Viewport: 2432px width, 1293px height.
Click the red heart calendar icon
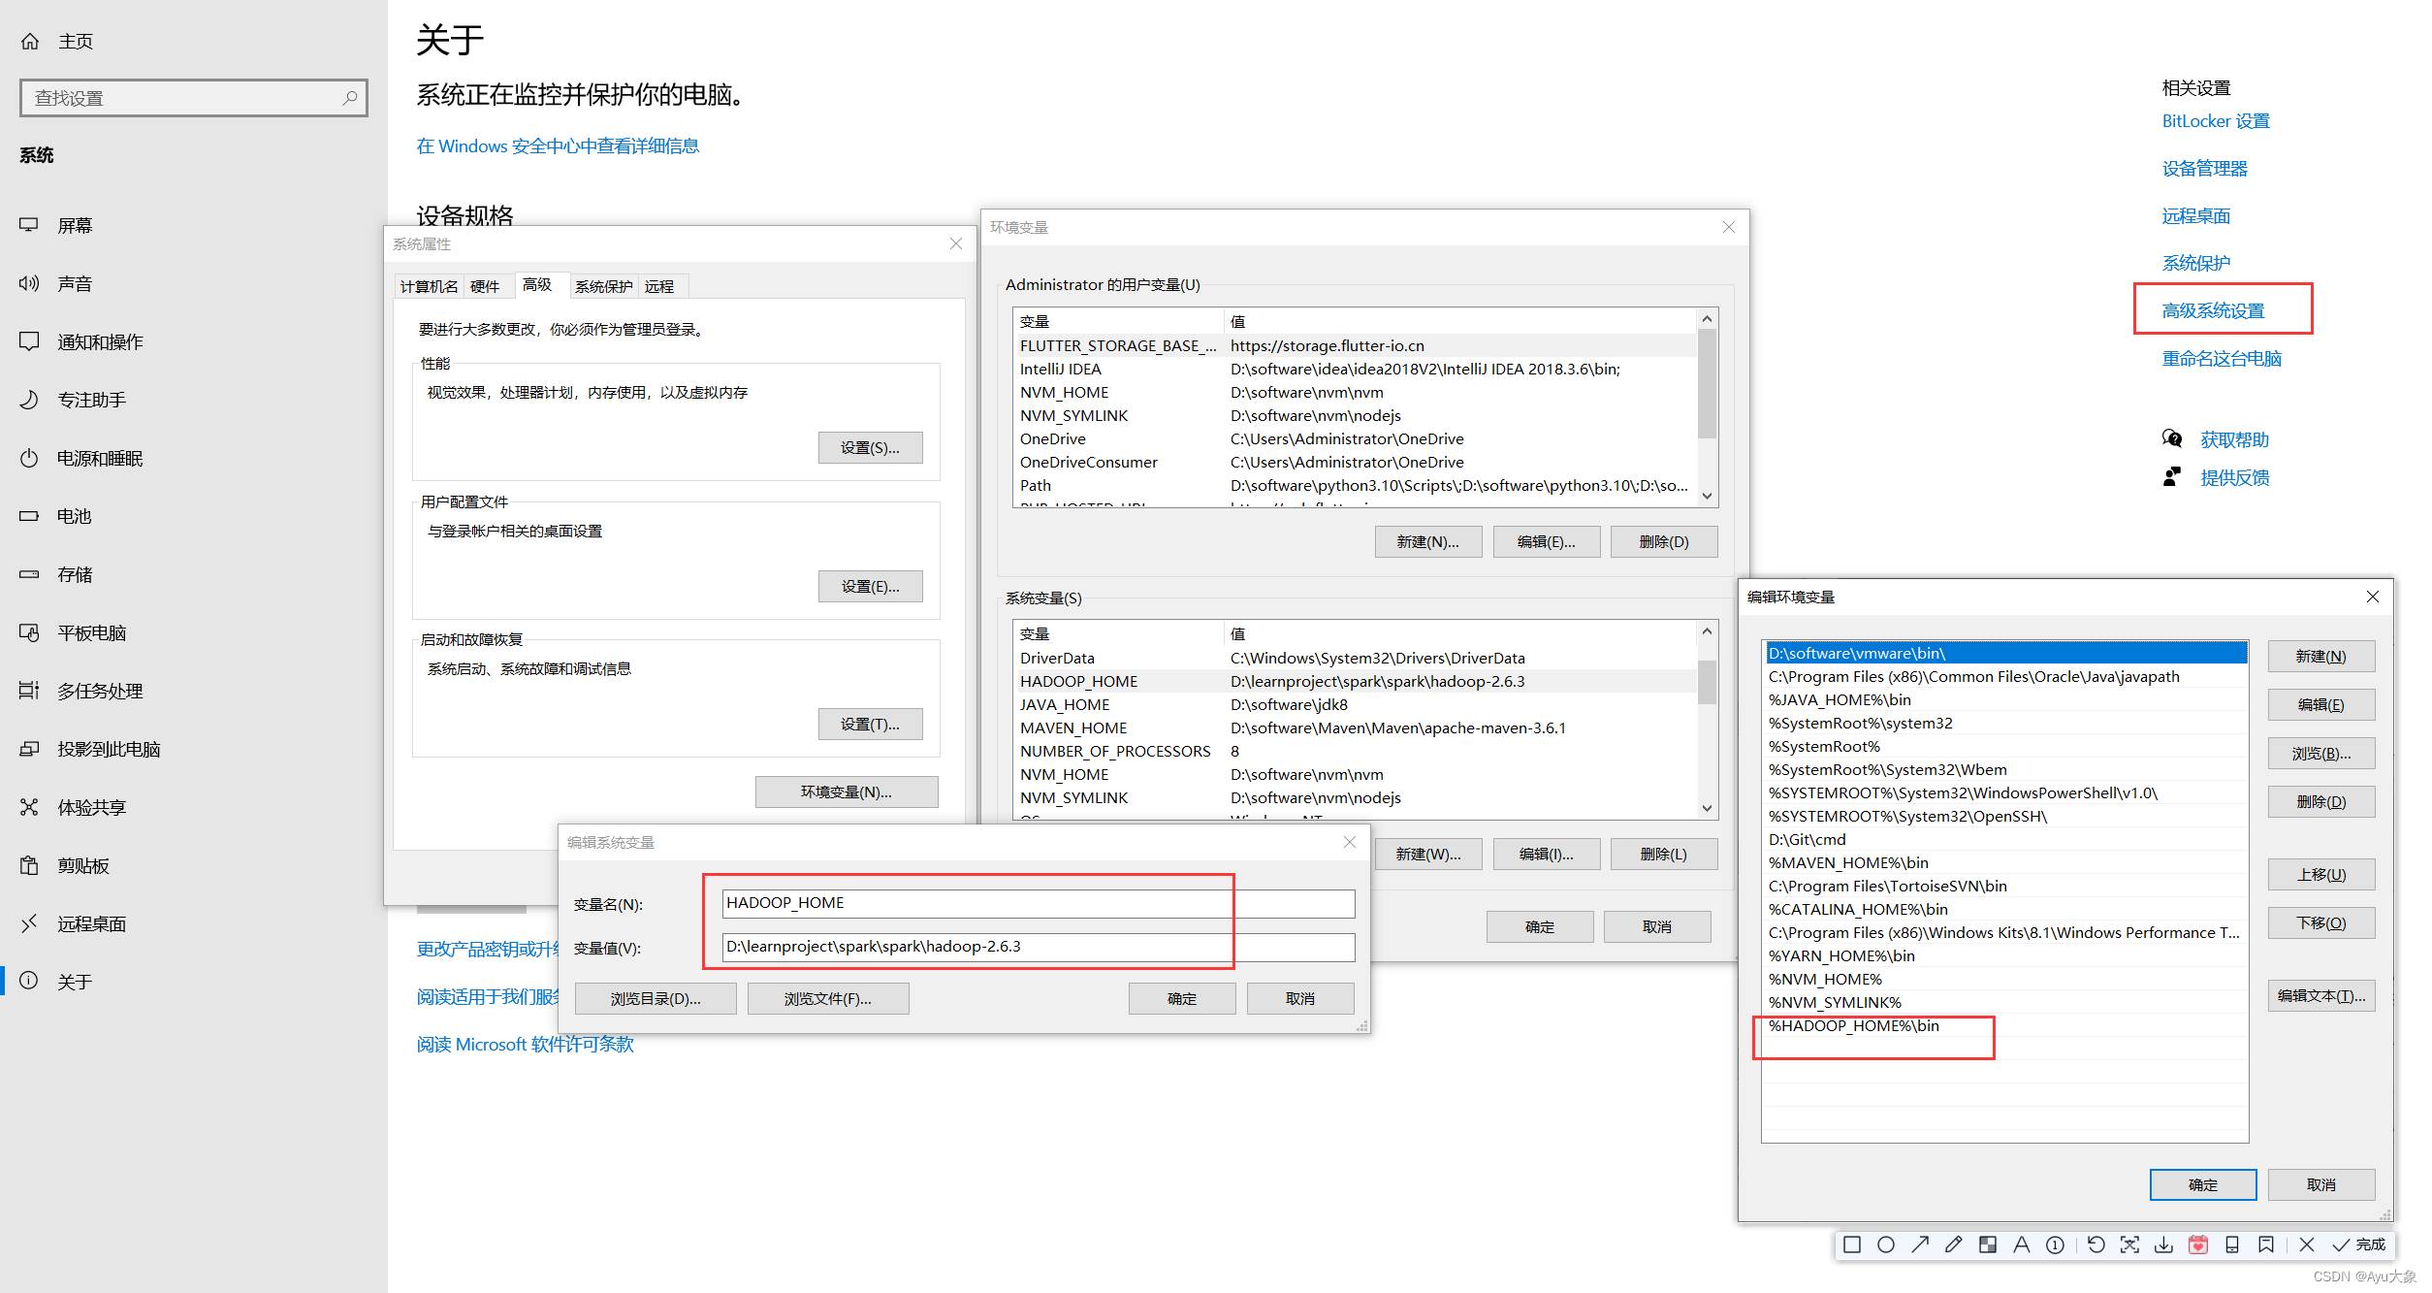[2198, 1245]
